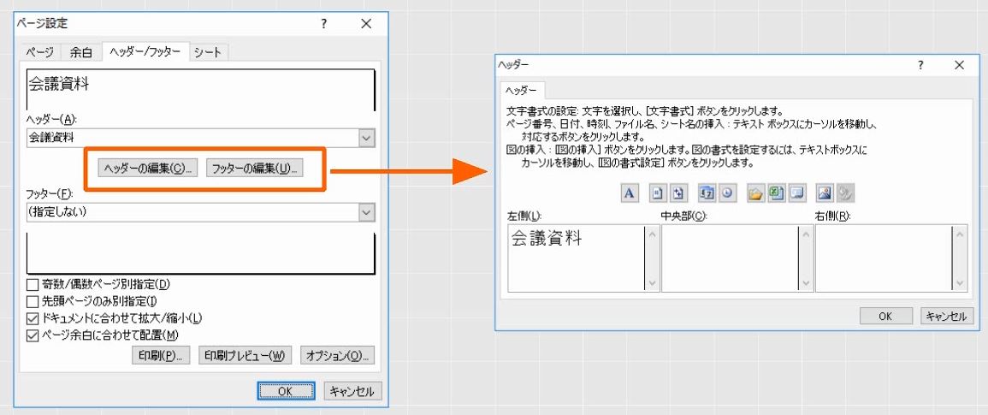Select the ヘッダー/フッター tab
This screenshot has width=988, height=415.
point(145,51)
